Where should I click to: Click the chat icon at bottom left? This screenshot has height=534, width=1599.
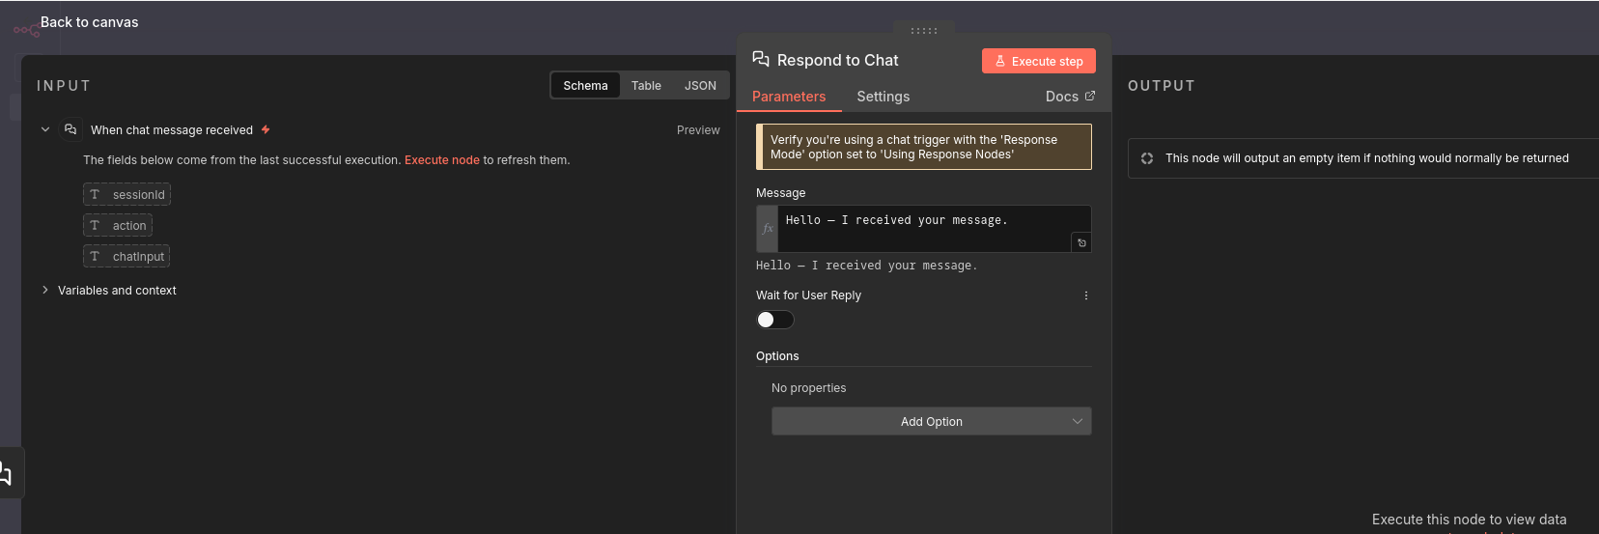pos(6,473)
